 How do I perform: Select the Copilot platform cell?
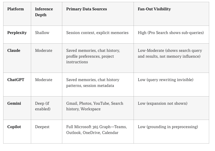point(14,127)
